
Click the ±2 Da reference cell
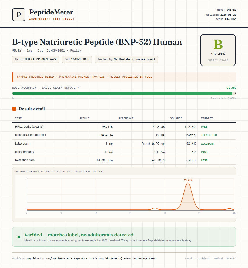(x=160, y=135)
